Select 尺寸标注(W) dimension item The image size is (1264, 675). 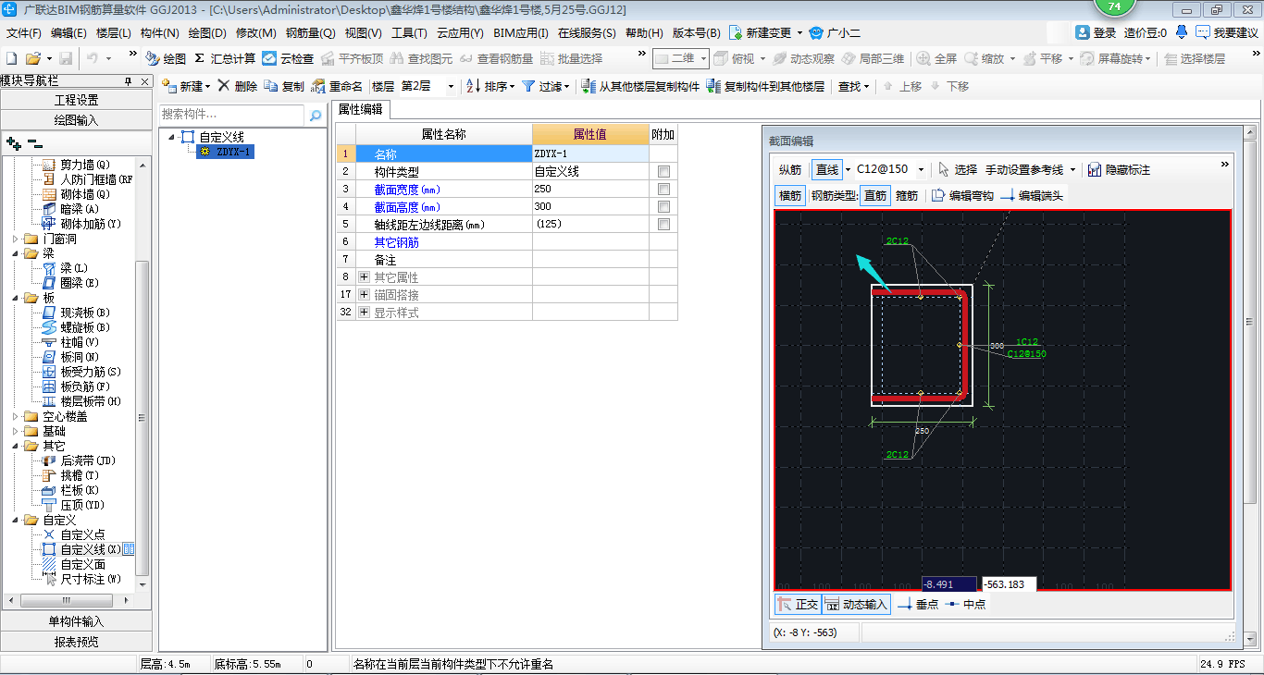coord(91,579)
